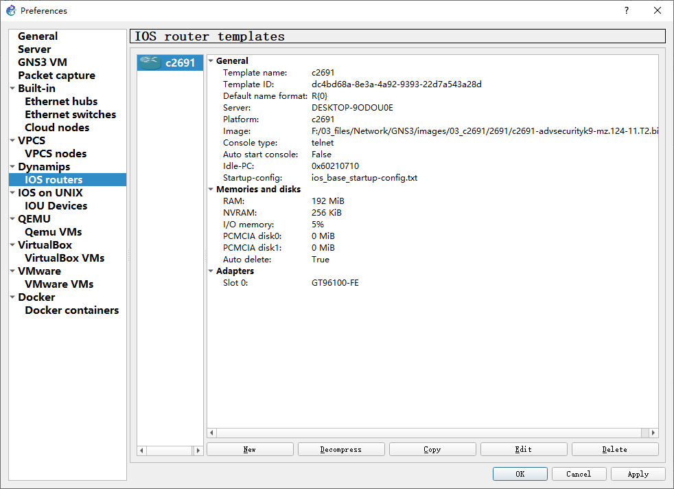674x489 pixels.
Task: Click the Server value DESKTOP-9ODOU0E
Action: (352, 108)
